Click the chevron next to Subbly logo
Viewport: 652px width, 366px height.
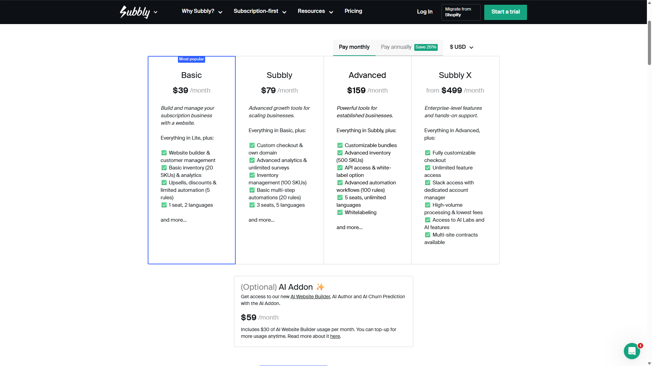click(156, 12)
